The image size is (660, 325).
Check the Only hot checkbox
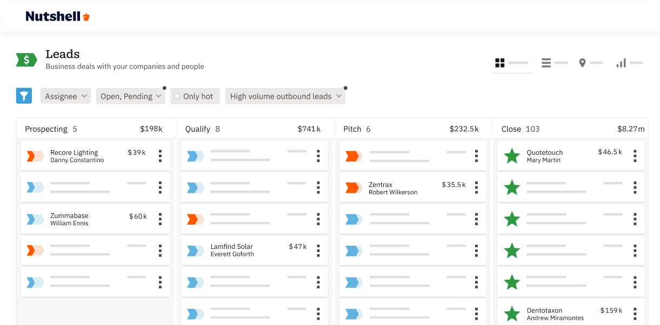pos(177,96)
